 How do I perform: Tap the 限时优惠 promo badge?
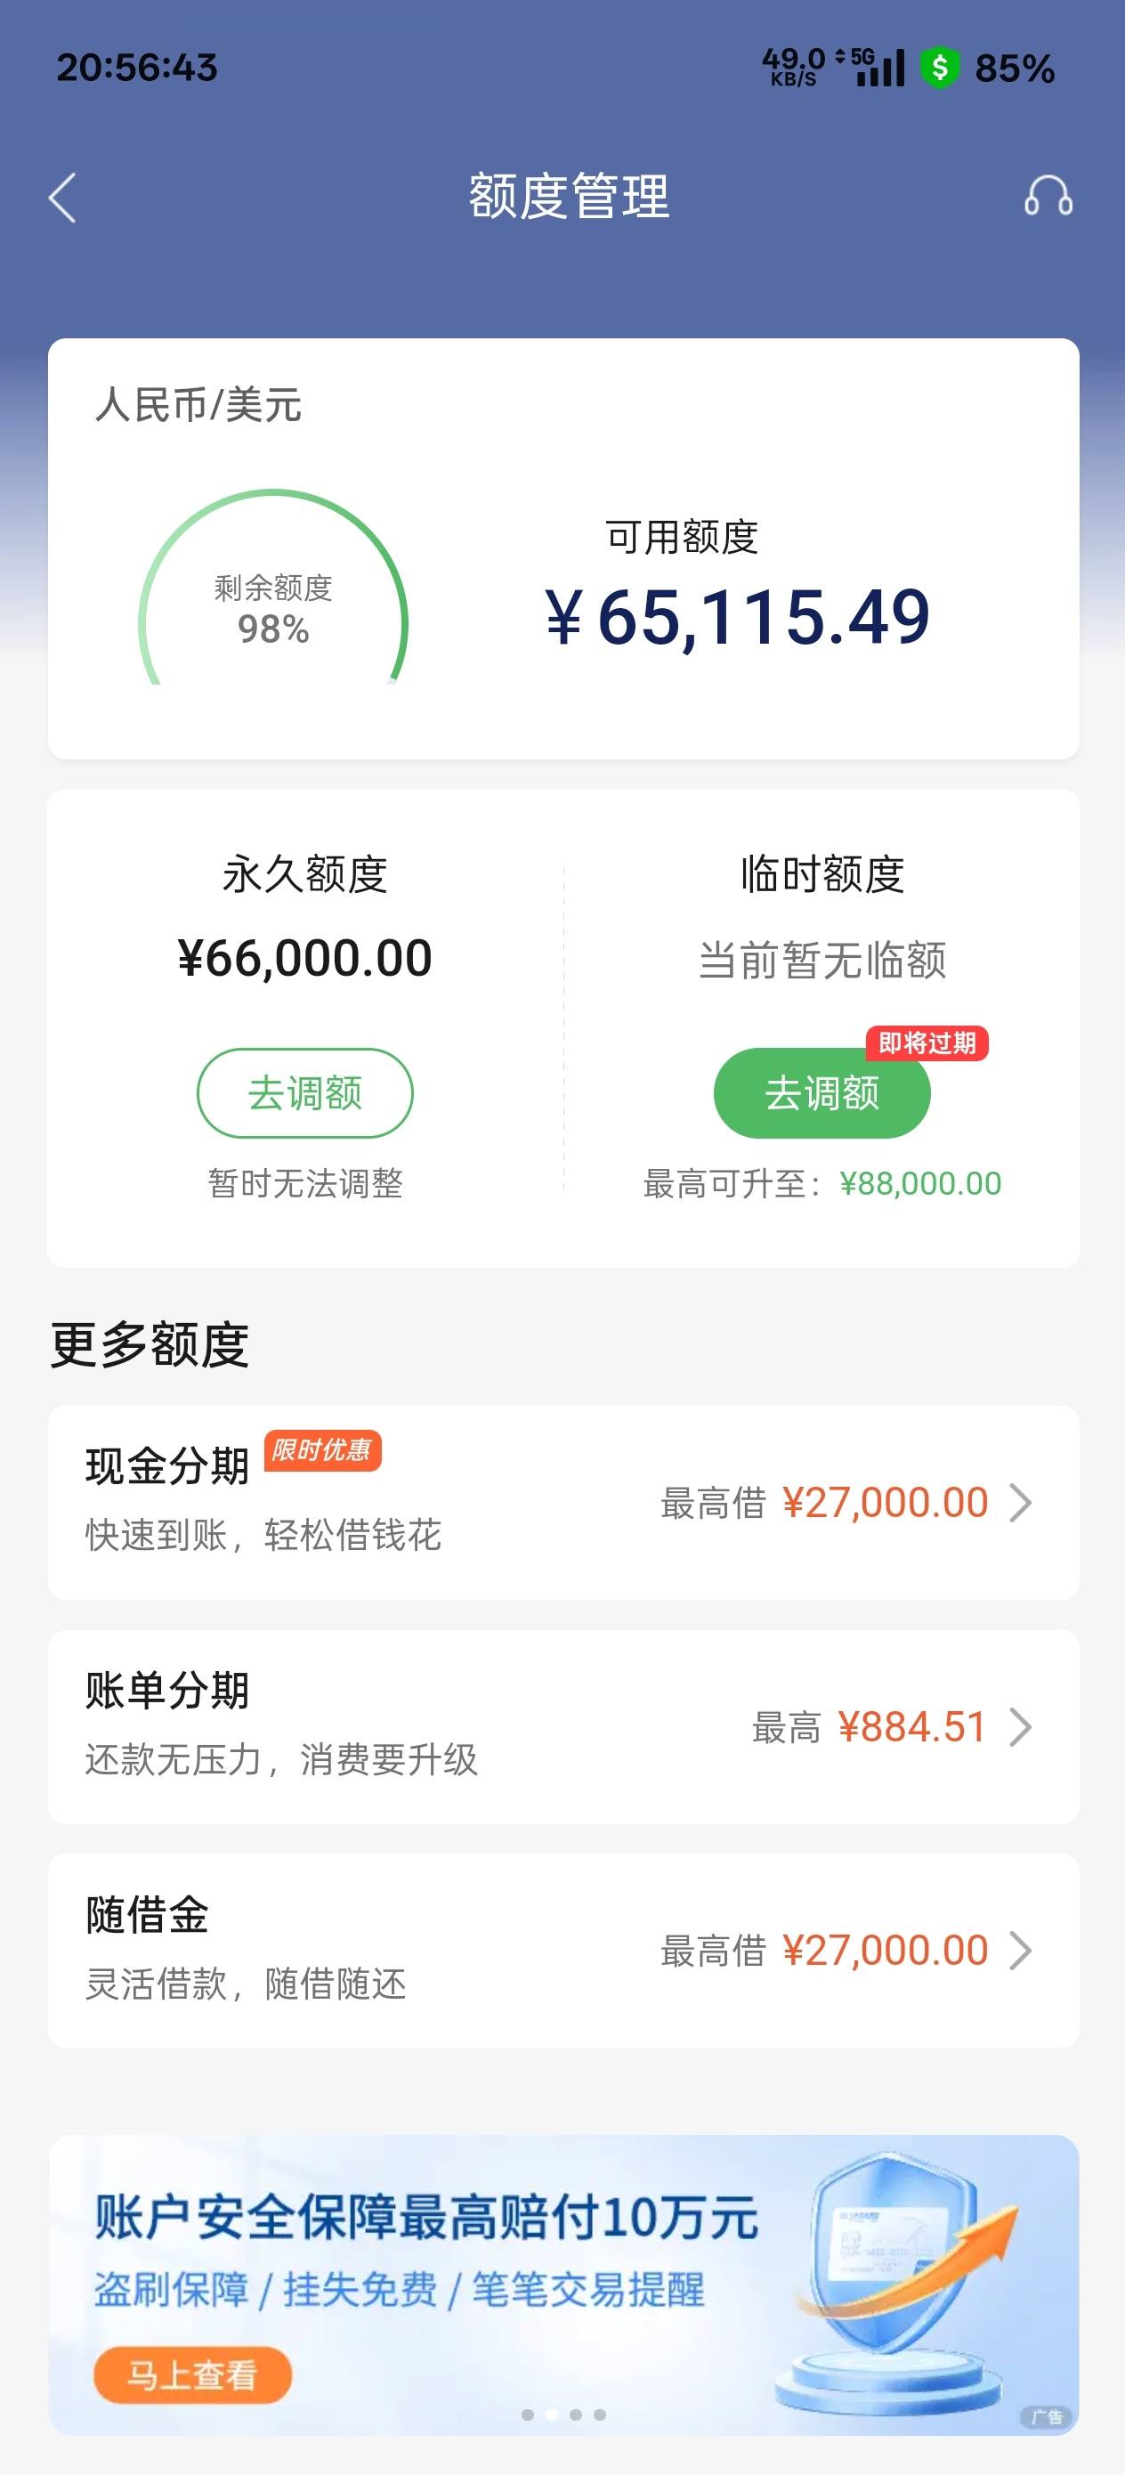322,1450
